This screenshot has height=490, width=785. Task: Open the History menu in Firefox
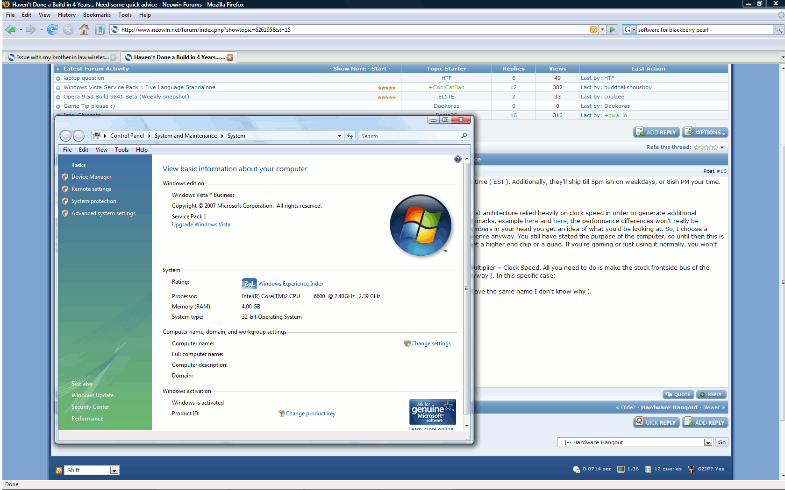coord(66,15)
